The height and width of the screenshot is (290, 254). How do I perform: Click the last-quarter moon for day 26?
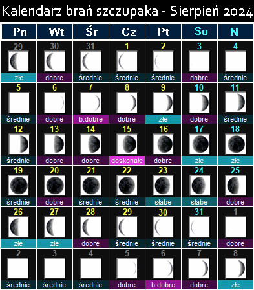tap(18, 227)
